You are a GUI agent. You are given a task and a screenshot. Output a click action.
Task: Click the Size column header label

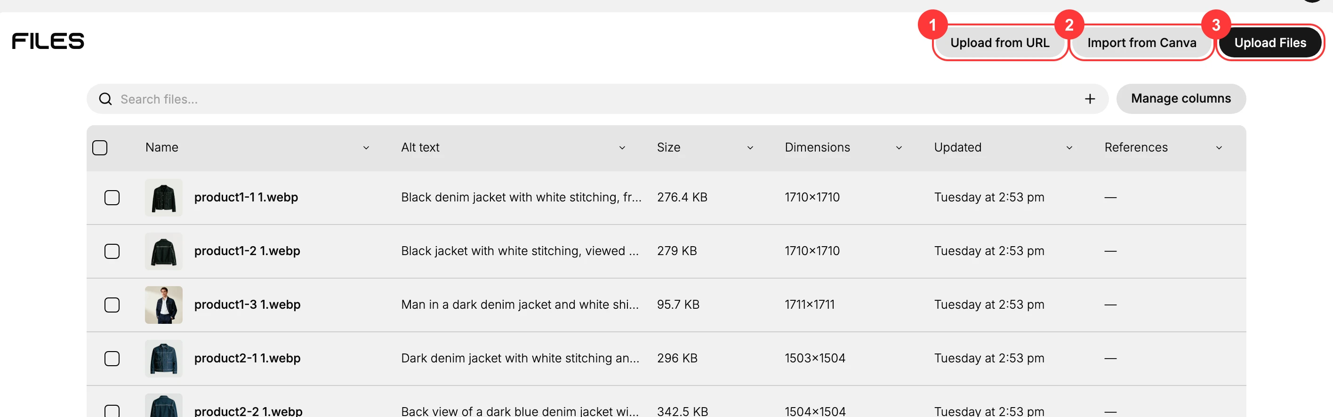click(668, 147)
